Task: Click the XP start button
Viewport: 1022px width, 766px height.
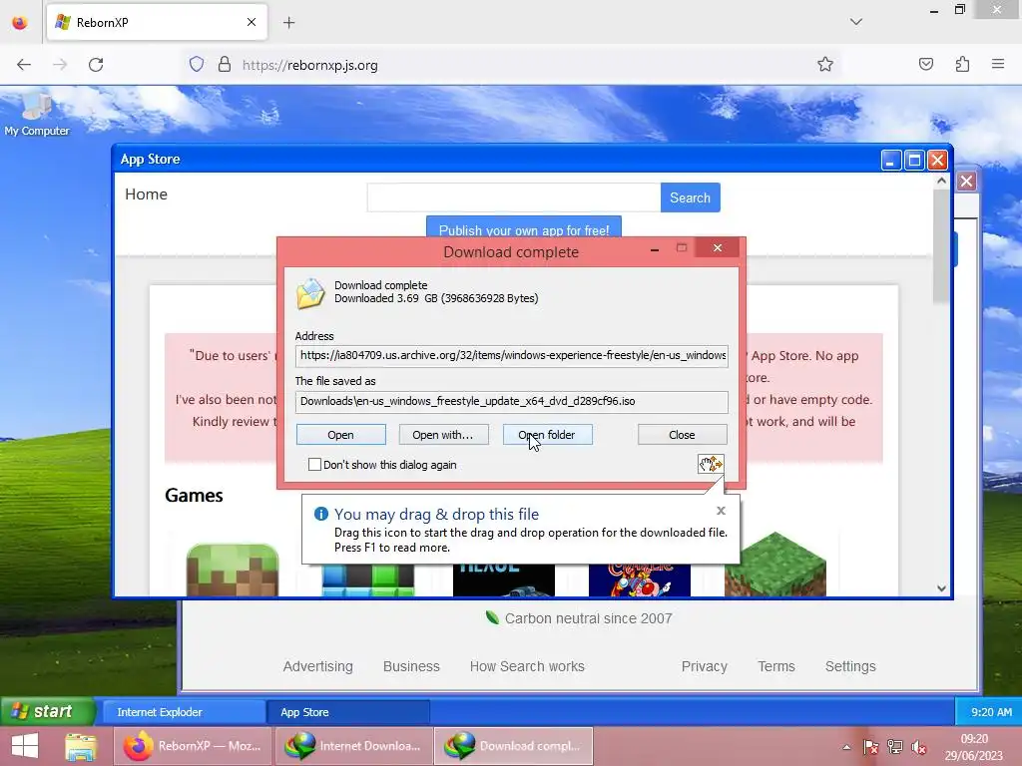Action: point(47,711)
